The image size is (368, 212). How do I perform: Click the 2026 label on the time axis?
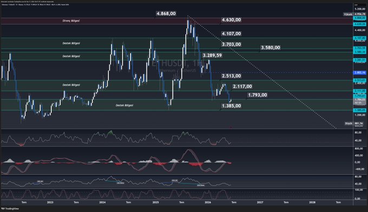[x=208, y=202]
